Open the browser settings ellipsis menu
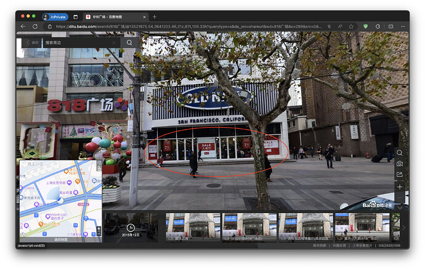This screenshot has width=425, height=269. click(403, 26)
